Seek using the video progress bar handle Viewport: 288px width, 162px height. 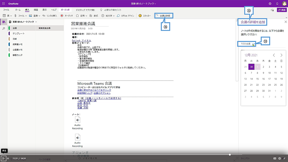point(230,155)
